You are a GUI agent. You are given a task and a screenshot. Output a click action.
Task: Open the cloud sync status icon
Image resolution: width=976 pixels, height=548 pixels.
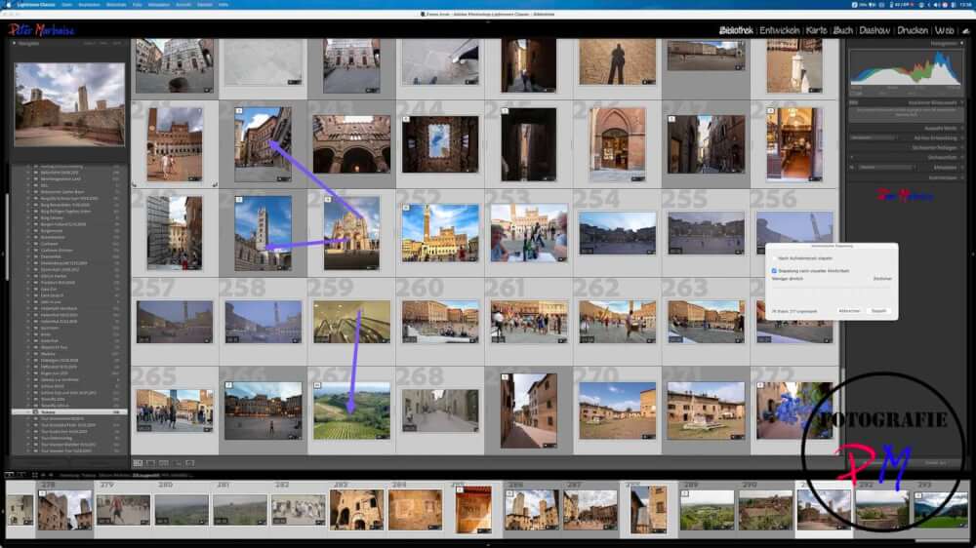pyautogui.click(x=965, y=30)
